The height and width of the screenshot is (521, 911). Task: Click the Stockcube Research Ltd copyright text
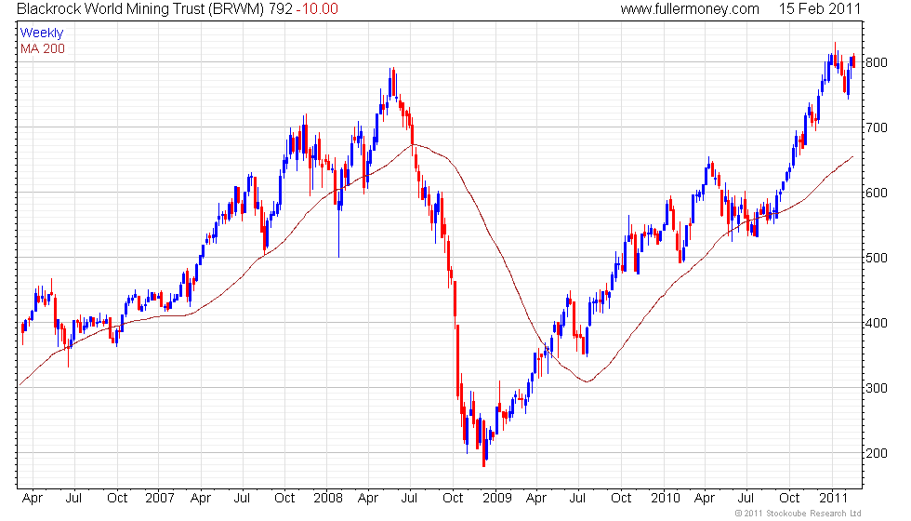pyautogui.click(x=798, y=513)
